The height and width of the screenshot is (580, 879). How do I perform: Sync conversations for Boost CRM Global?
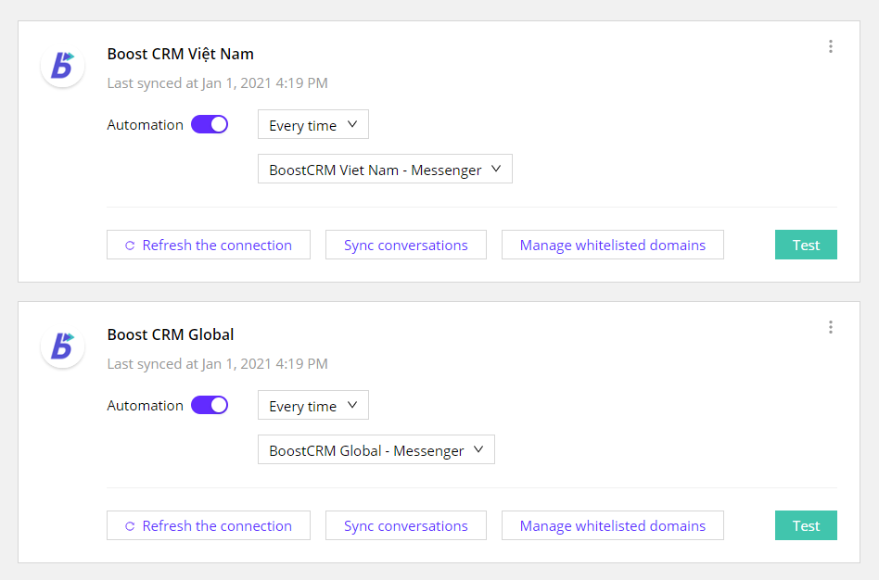pos(406,525)
